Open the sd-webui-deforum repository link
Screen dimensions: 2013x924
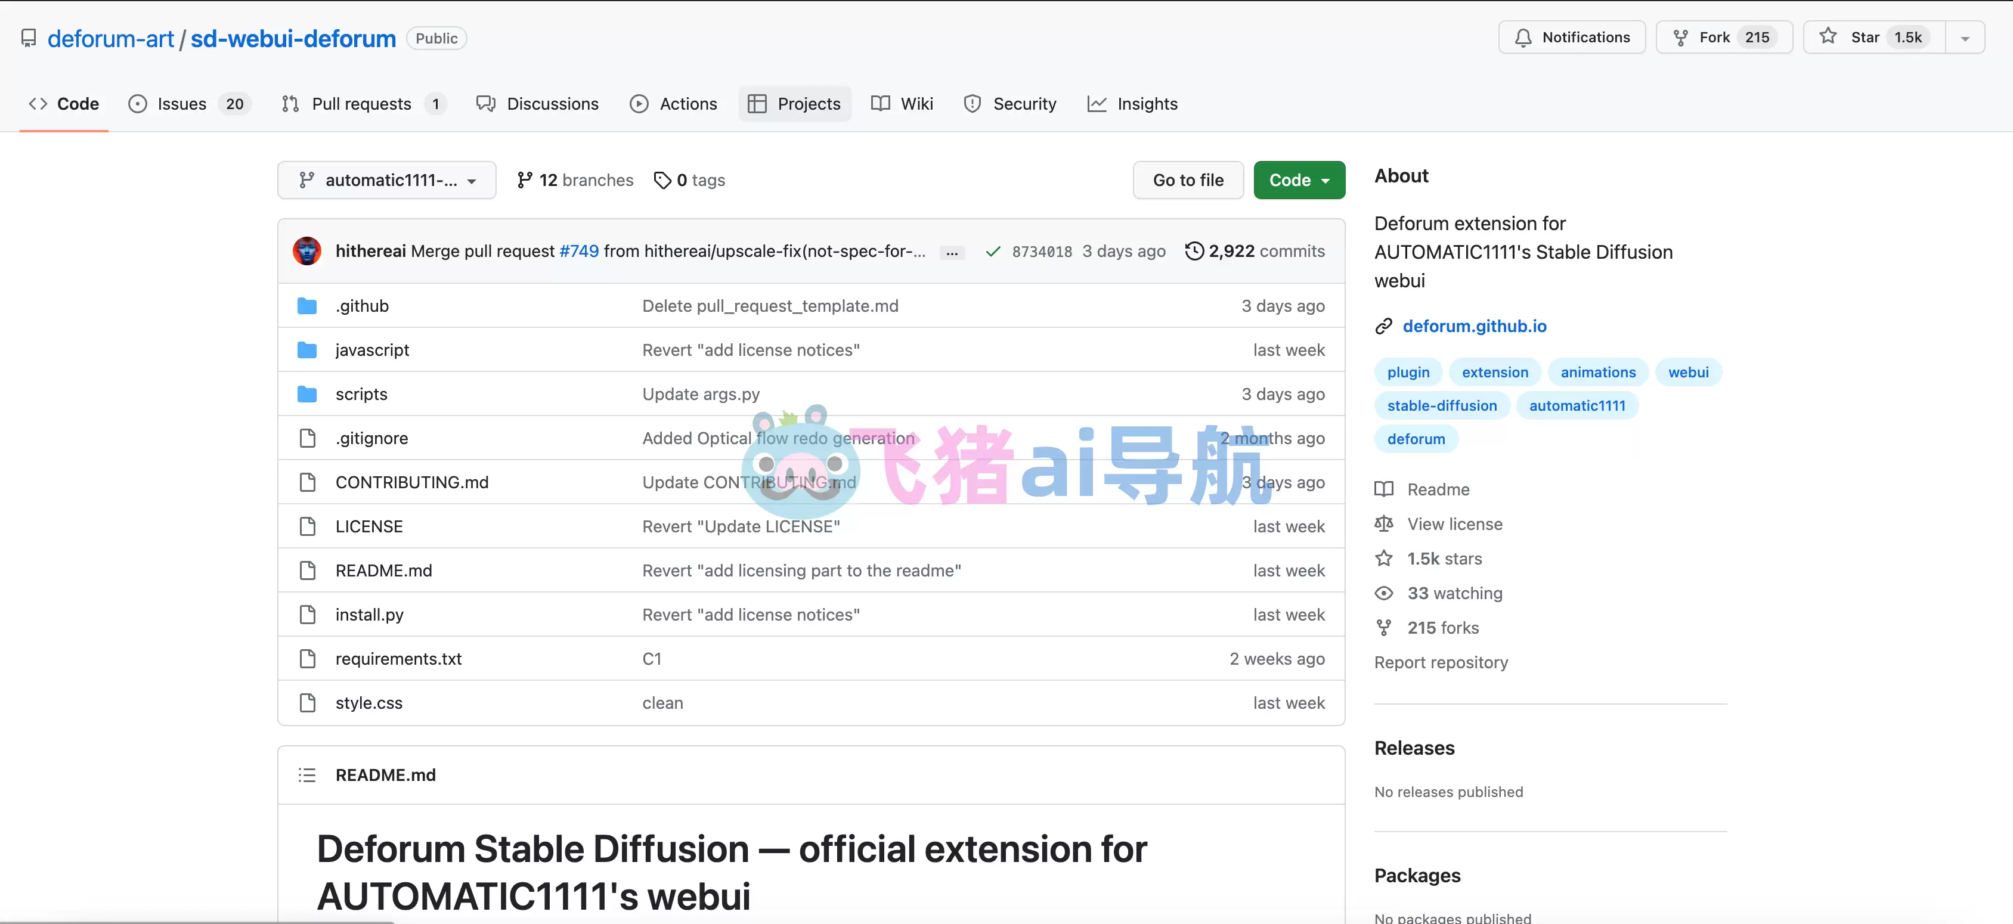pos(293,38)
